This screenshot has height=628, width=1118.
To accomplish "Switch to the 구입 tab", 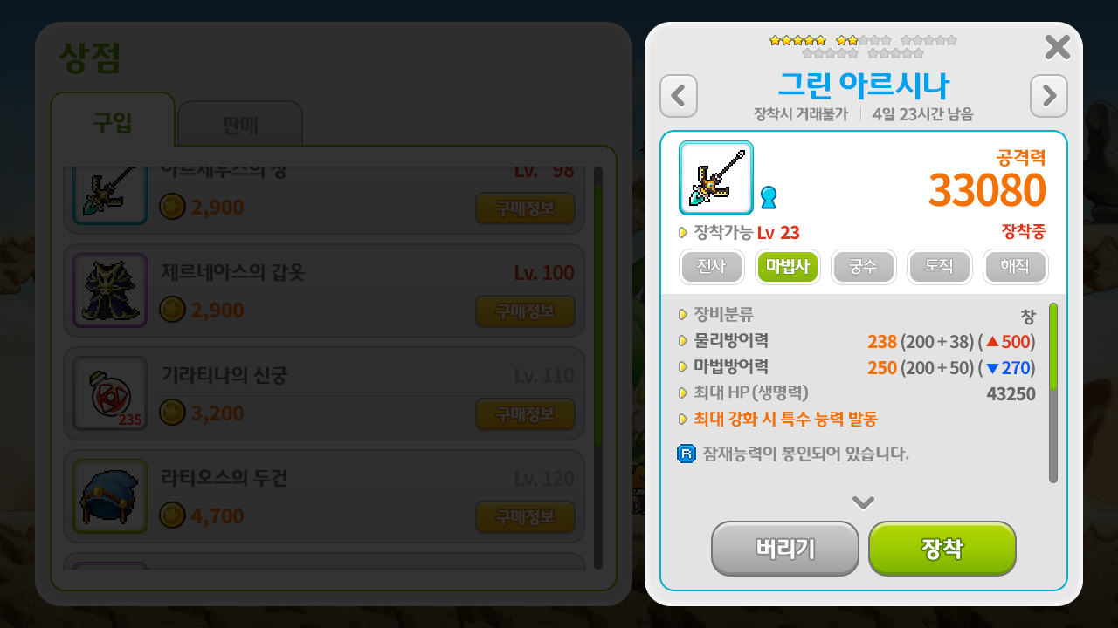I will point(113,123).
